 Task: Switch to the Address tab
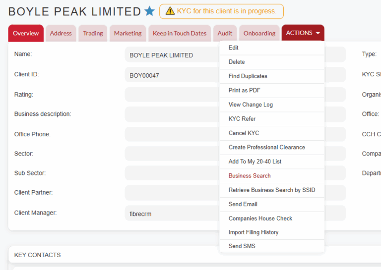[61, 33]
